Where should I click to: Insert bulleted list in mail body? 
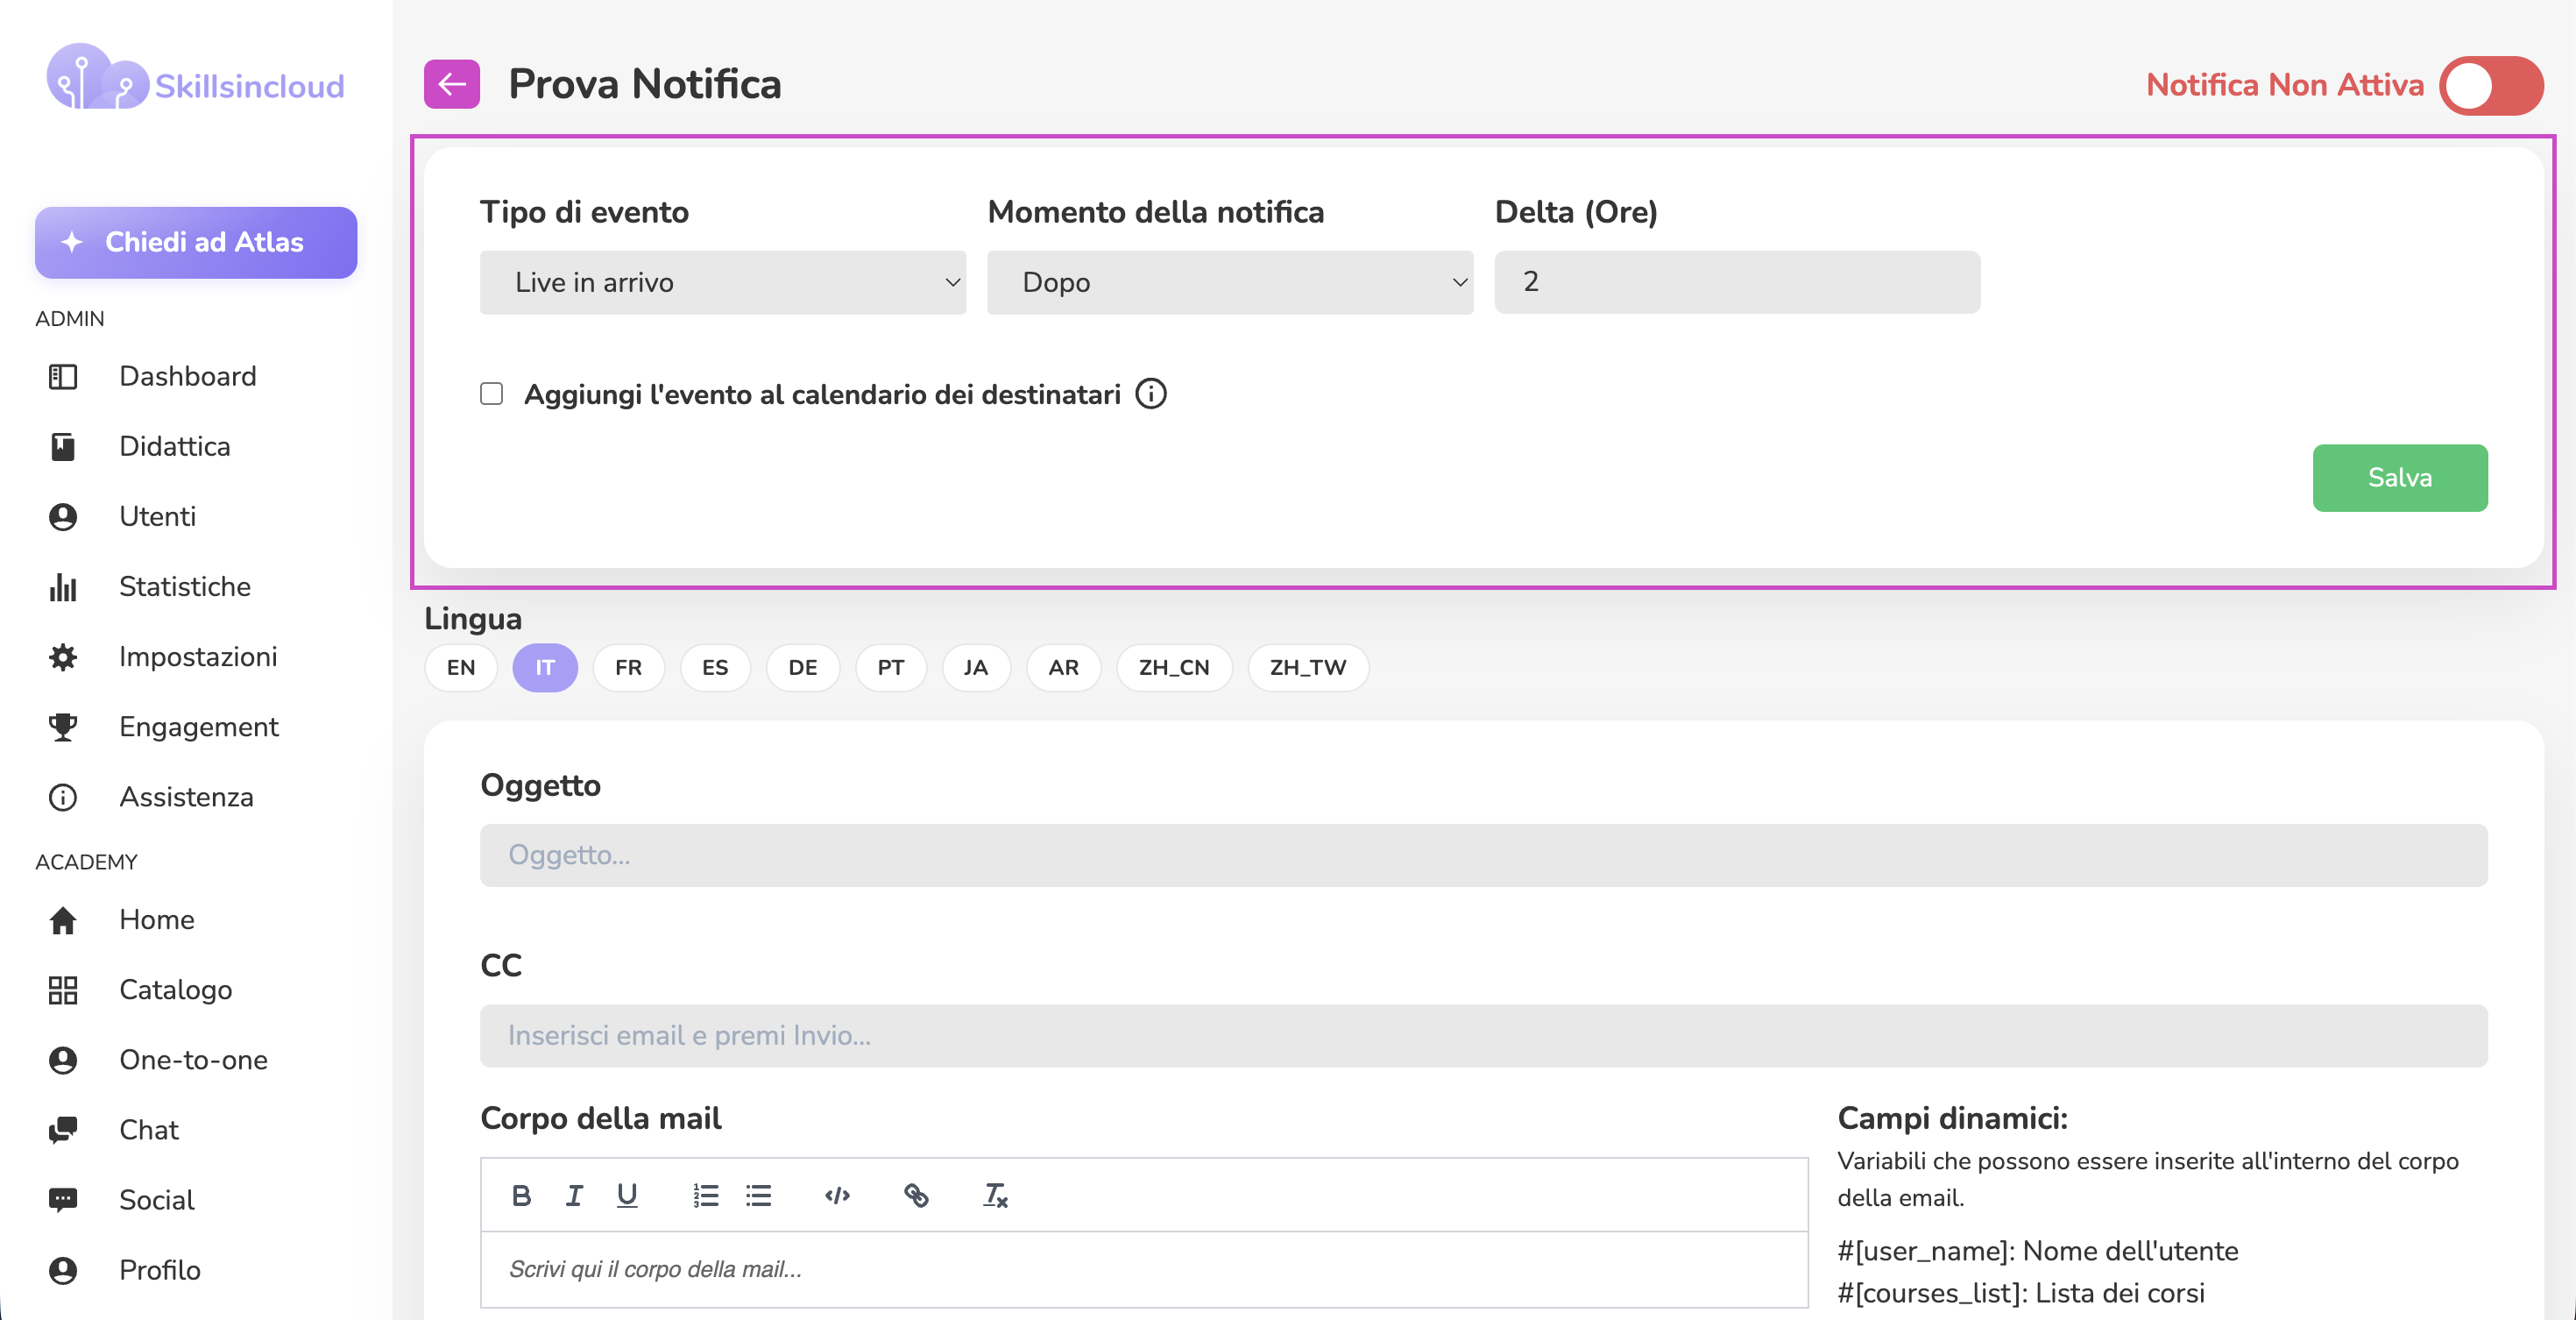coord(759,1195)
